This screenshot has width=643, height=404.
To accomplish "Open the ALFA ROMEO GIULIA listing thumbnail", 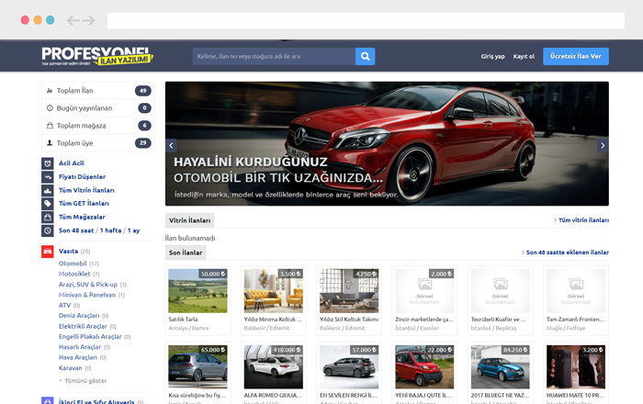I will click(x=274, y=366).
